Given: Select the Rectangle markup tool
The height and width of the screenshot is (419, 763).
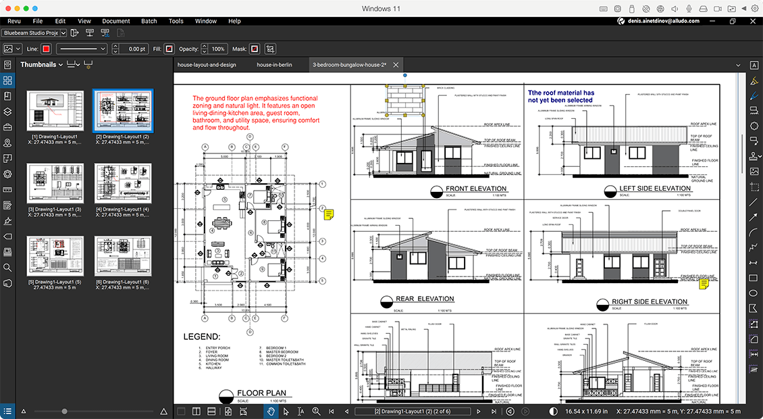Looking at the screenshot, I should pos(754,277).
